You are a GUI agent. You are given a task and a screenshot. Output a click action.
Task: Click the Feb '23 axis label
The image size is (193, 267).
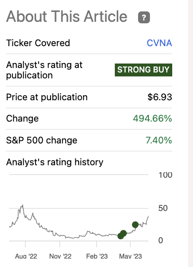coord(97,256)
